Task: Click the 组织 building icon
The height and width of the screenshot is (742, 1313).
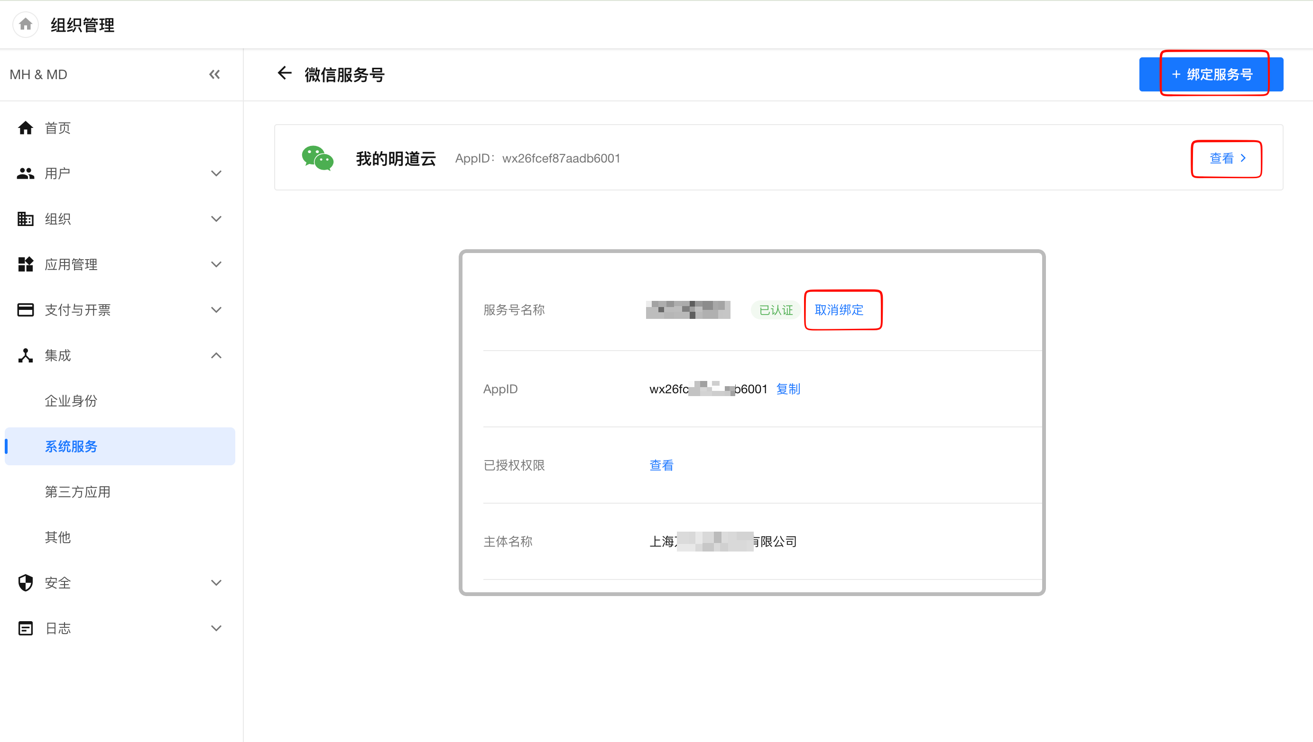Action: (25, 218)
